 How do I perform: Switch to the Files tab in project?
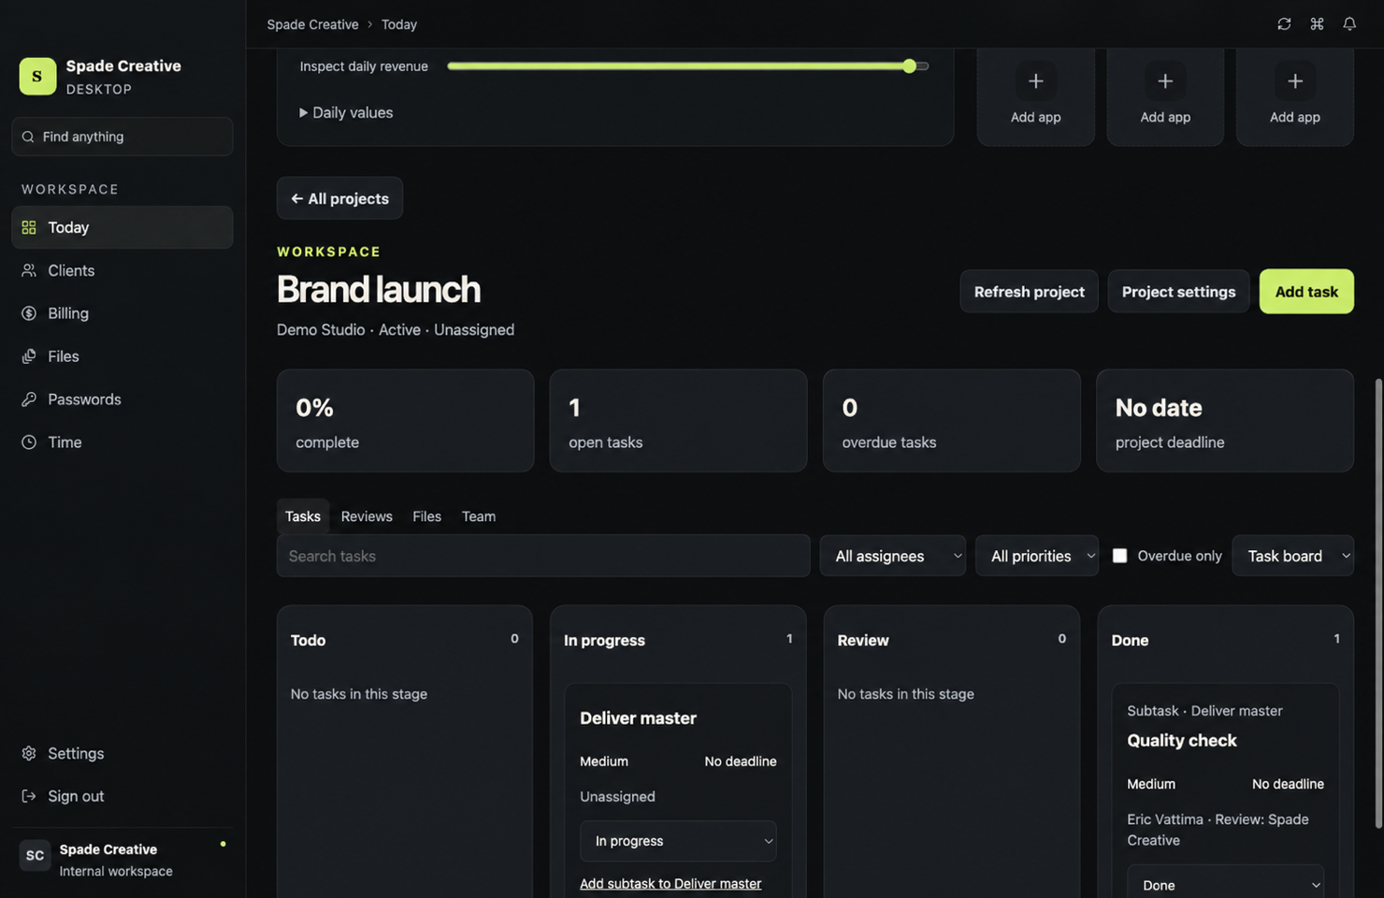[426, 516]
